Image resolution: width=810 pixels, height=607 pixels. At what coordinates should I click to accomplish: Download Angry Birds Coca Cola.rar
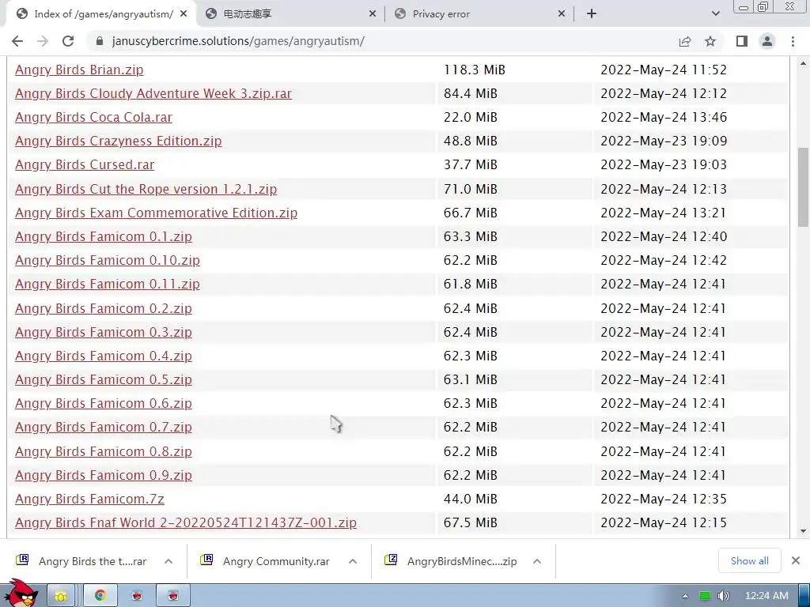pos(93,117)
